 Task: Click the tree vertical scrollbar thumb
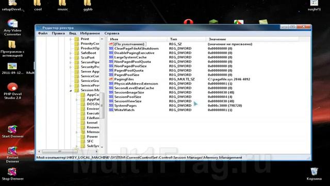102,105
